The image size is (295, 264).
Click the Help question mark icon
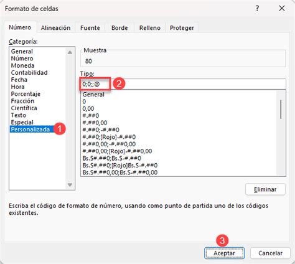point(257,9)
